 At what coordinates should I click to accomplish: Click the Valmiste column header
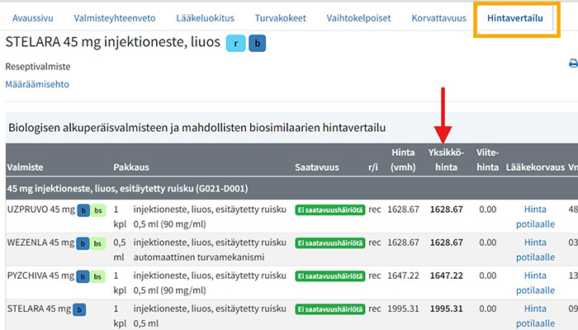[x=25, y=167]
